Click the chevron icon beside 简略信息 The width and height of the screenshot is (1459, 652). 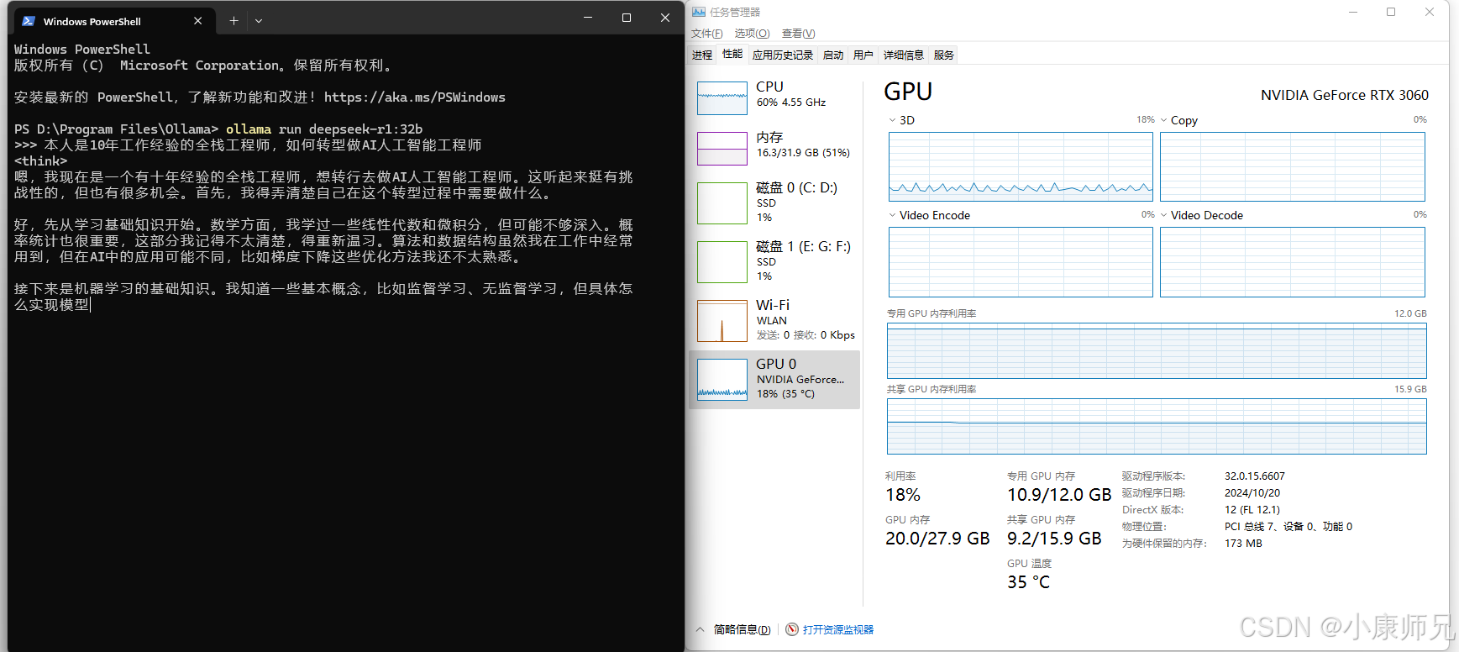(x=701, y=629)
